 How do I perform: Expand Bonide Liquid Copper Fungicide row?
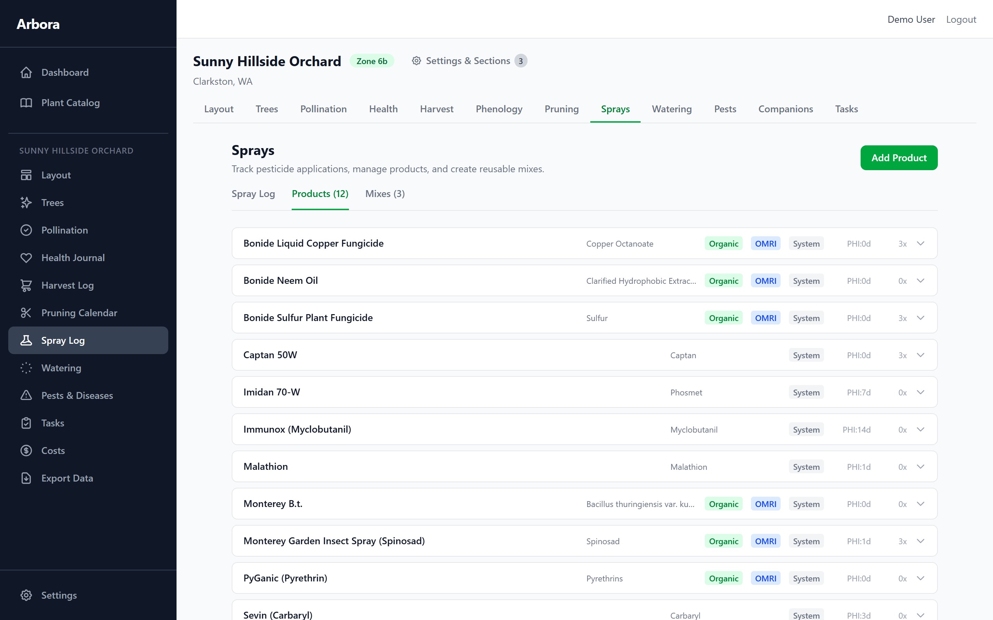(920, 244)
